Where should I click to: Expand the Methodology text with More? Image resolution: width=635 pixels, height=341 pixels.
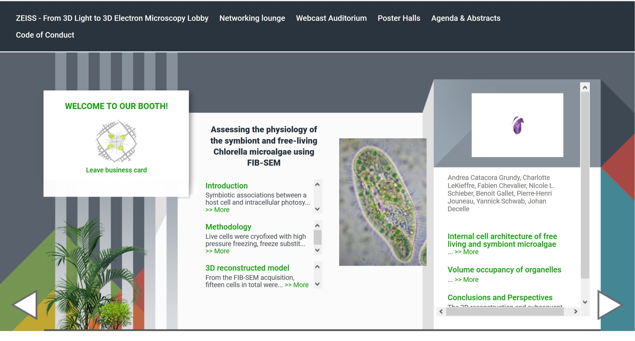pyautogui.click(x=217, y=251)
